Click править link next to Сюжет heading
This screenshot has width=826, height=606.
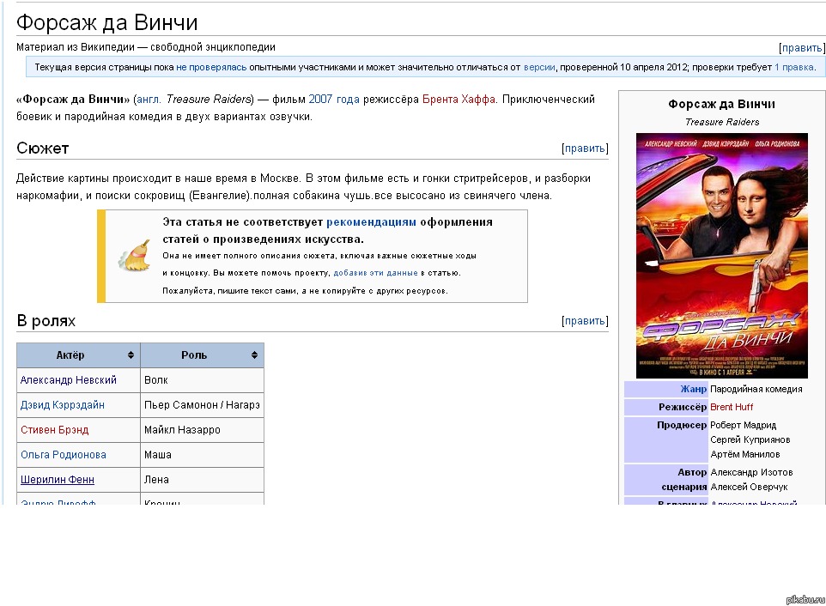585,148
